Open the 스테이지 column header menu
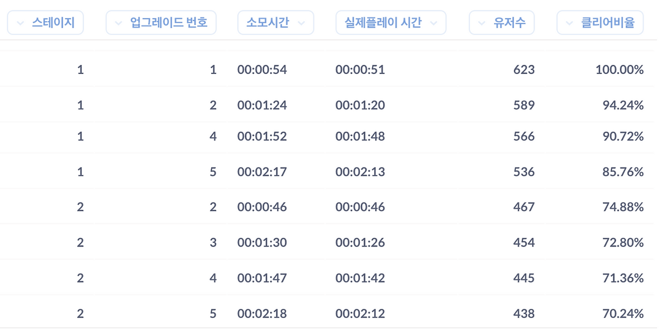The width and height of the screenshot is (659, 336). [x=45, y=23]
